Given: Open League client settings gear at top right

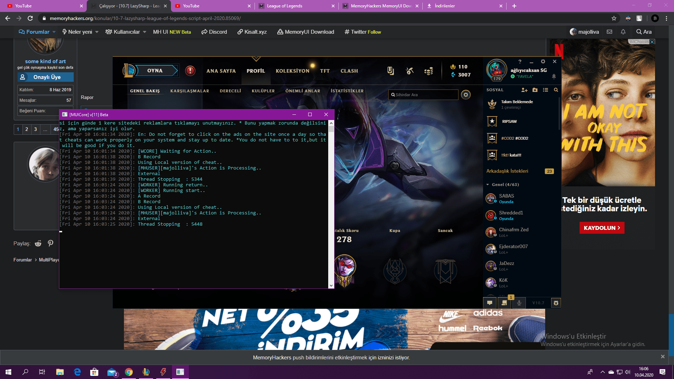Looking at the screenshot, I should pos(543,61).
